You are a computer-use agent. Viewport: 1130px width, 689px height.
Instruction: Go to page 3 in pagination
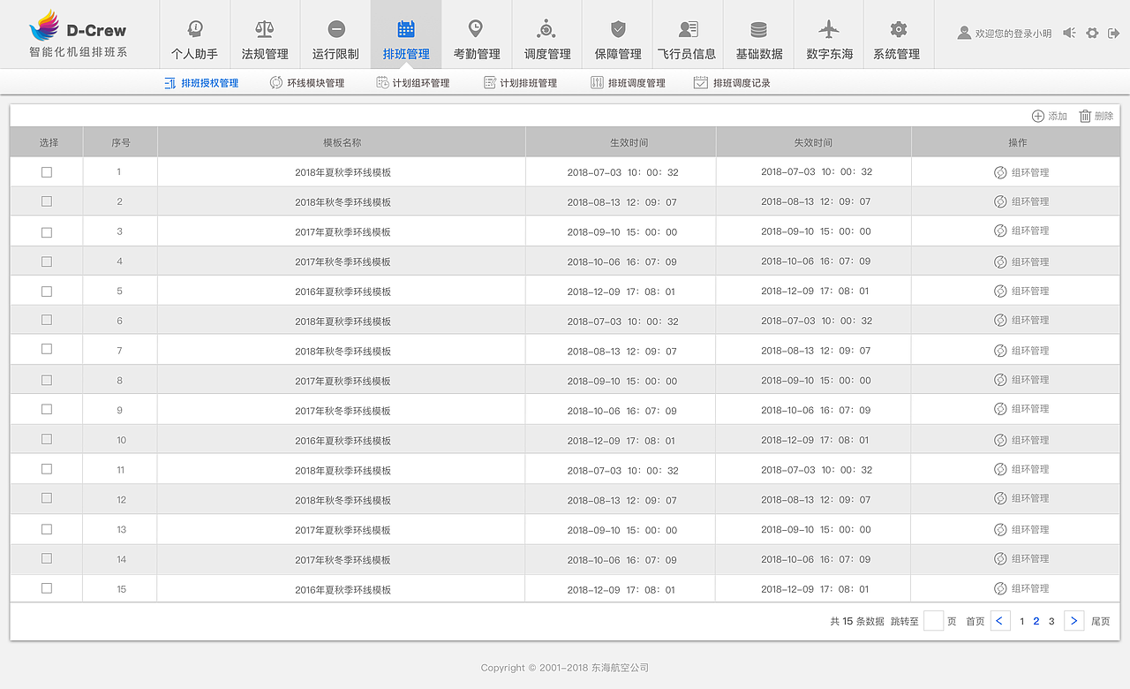tap(1051, 621)
